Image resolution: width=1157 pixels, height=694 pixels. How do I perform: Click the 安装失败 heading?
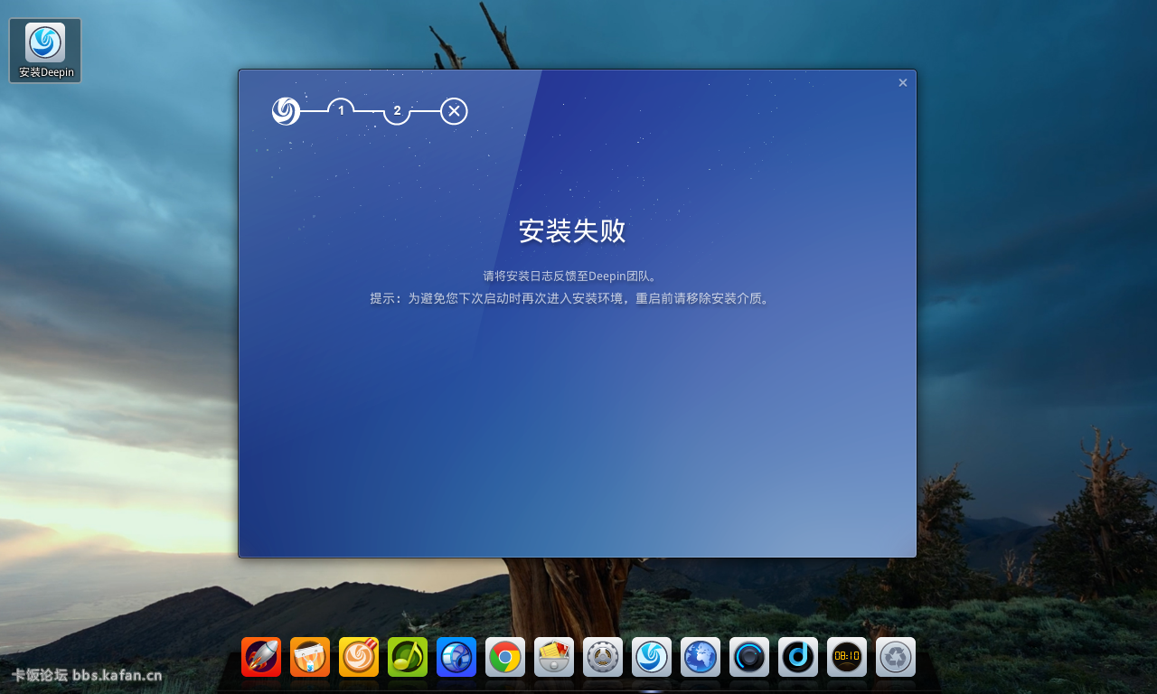click(572, 231)
